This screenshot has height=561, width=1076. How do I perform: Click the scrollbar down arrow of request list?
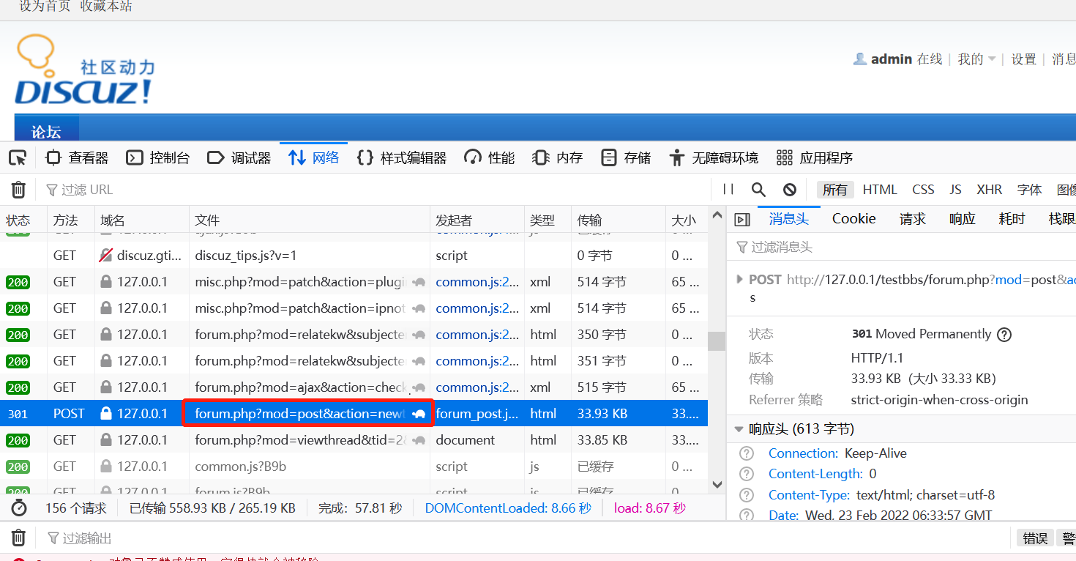point(717,484)
